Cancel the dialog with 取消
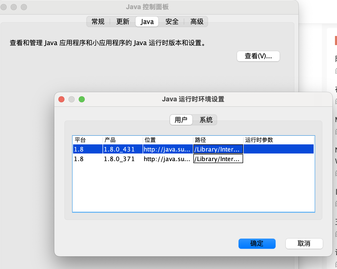The image size is (337, 269). 304,244
